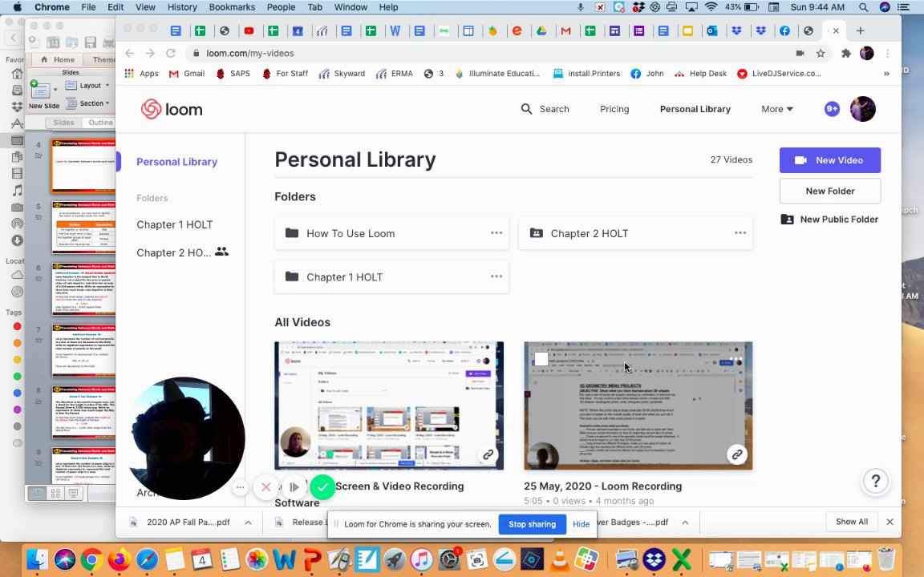The width and height of the screenshot is (924, 577).
Task: Open the Skyward bookmark
Action: pos(342,74)
